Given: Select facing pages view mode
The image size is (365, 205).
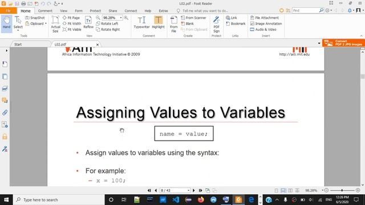Looking at the screenshot, I should pyautogui.click(x=290, y=190).
